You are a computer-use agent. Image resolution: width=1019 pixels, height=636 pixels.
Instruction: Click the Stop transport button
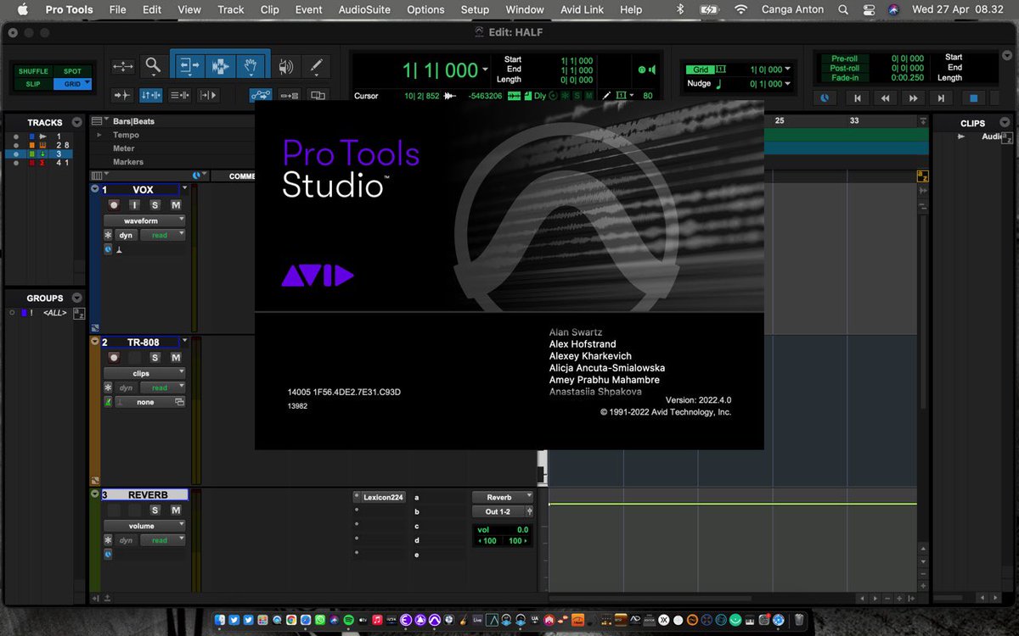click(974, 98)
